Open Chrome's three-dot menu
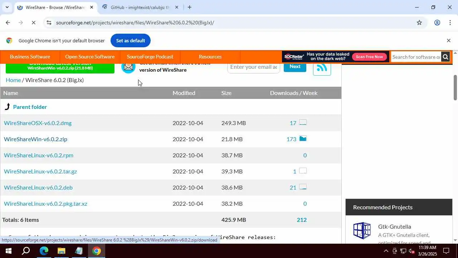 pyautogui.click(x=450, y=23)
